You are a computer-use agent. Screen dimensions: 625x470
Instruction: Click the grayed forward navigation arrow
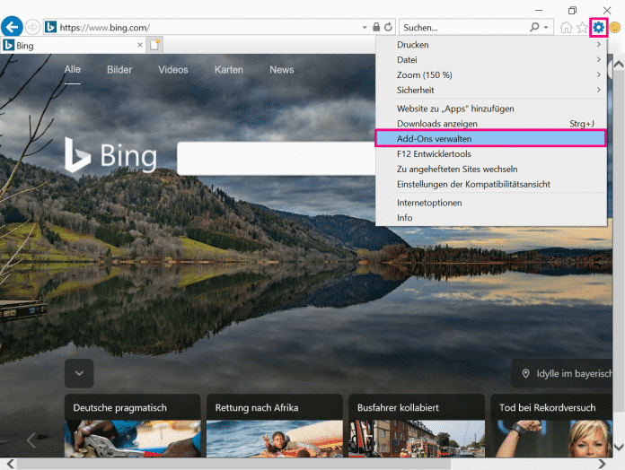tap(33, 27)
